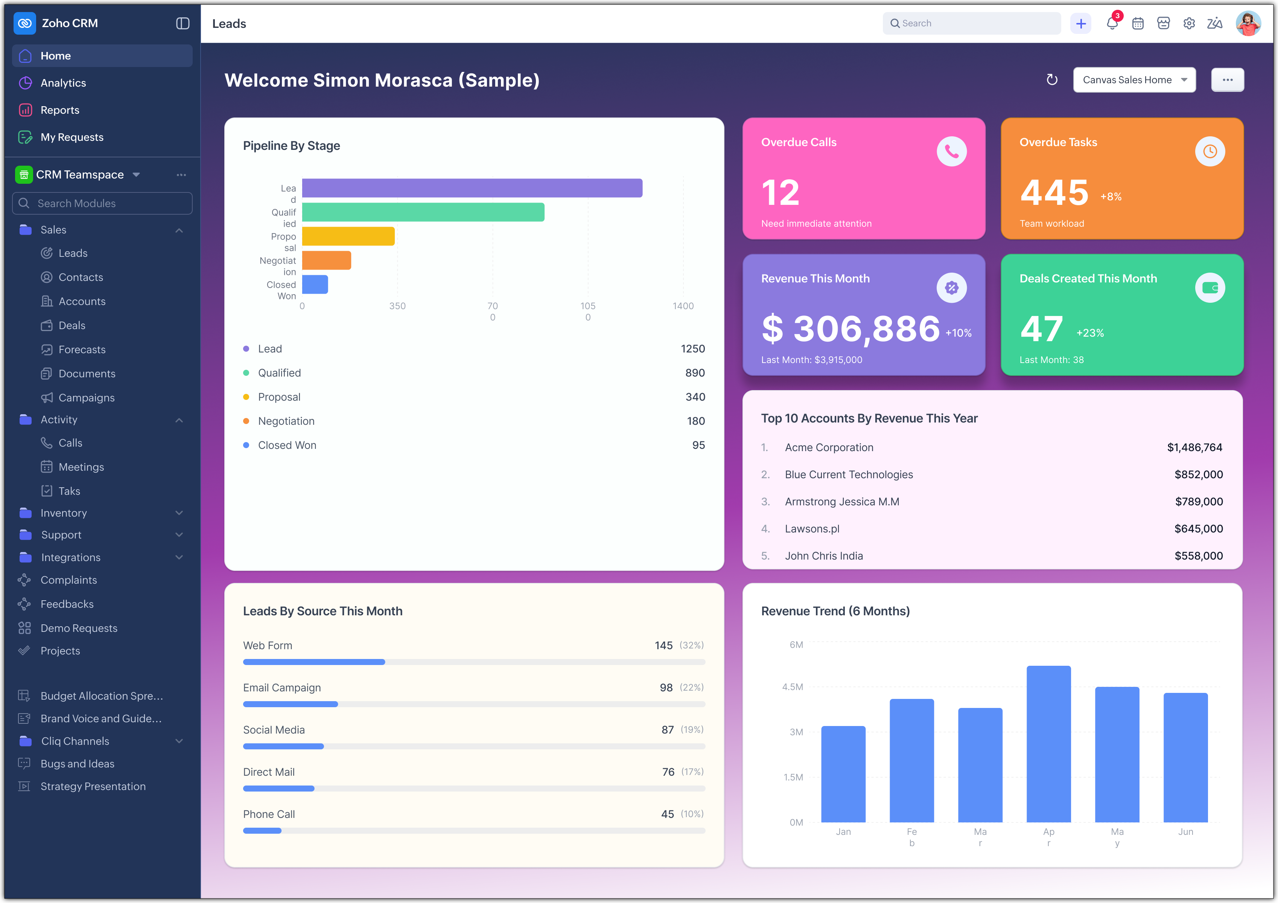
Task: Click the refresh icon beside Canvas Sales Home
Action: point(1051,80)
